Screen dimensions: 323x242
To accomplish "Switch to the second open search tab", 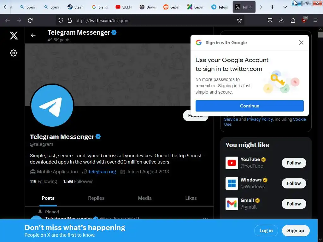I will [51, 7].
